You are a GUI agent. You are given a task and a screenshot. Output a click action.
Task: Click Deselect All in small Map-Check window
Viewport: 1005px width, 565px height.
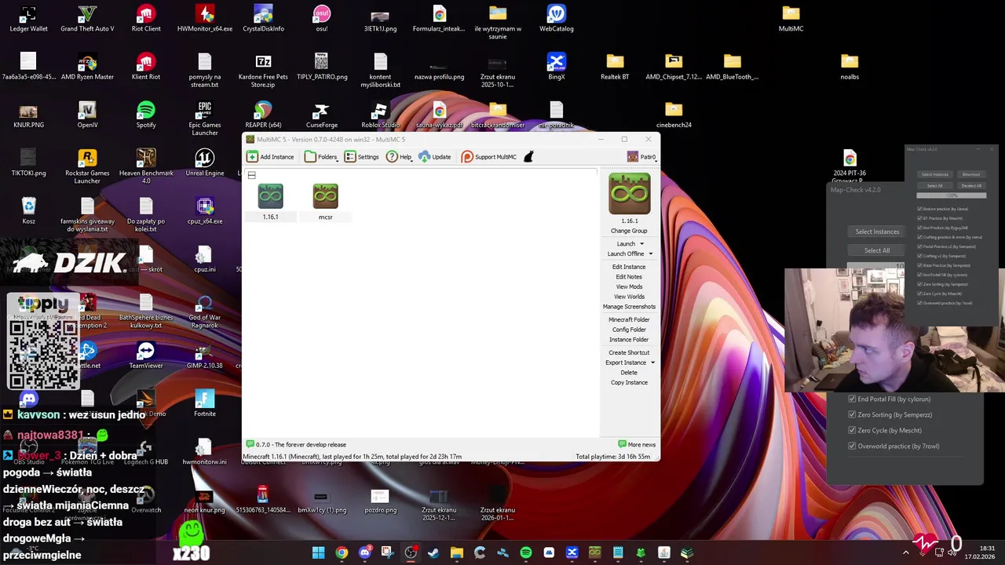pos(971,186)
